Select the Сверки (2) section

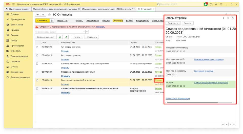coord(118,21)
